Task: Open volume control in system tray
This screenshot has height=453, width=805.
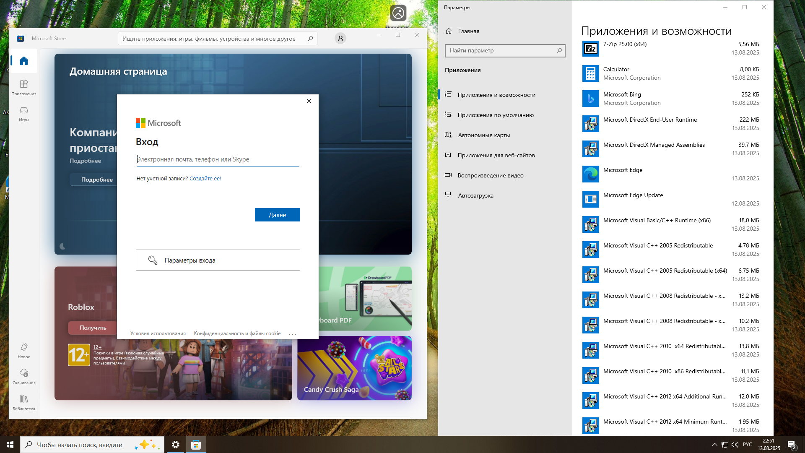Action: click(735, 445)
